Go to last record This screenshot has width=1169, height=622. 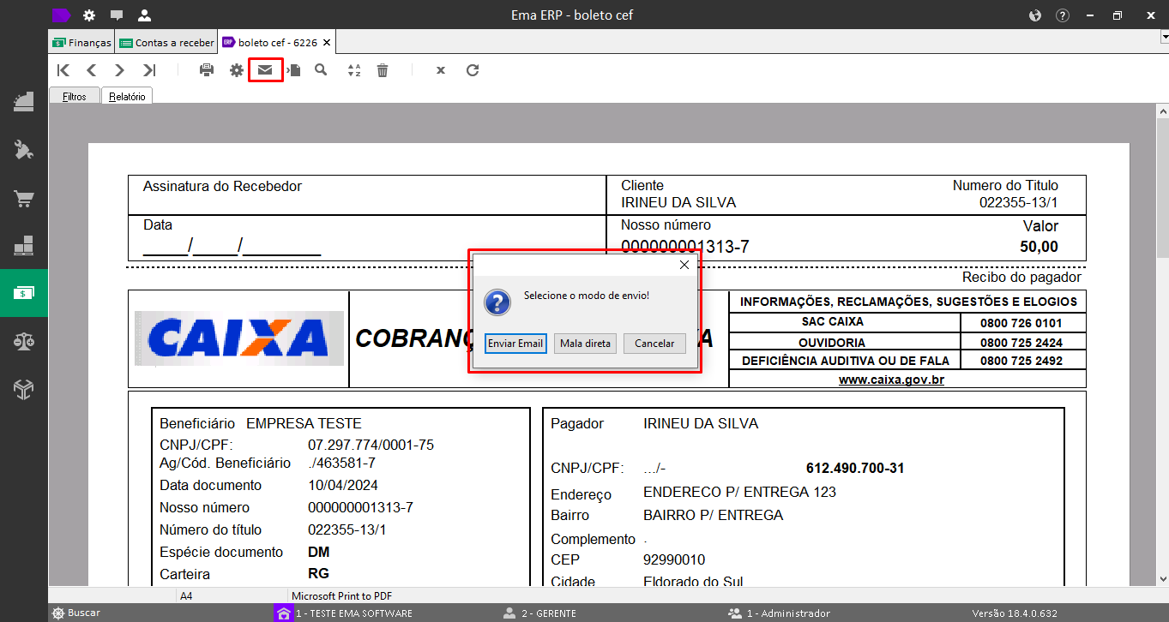(149, 70)
